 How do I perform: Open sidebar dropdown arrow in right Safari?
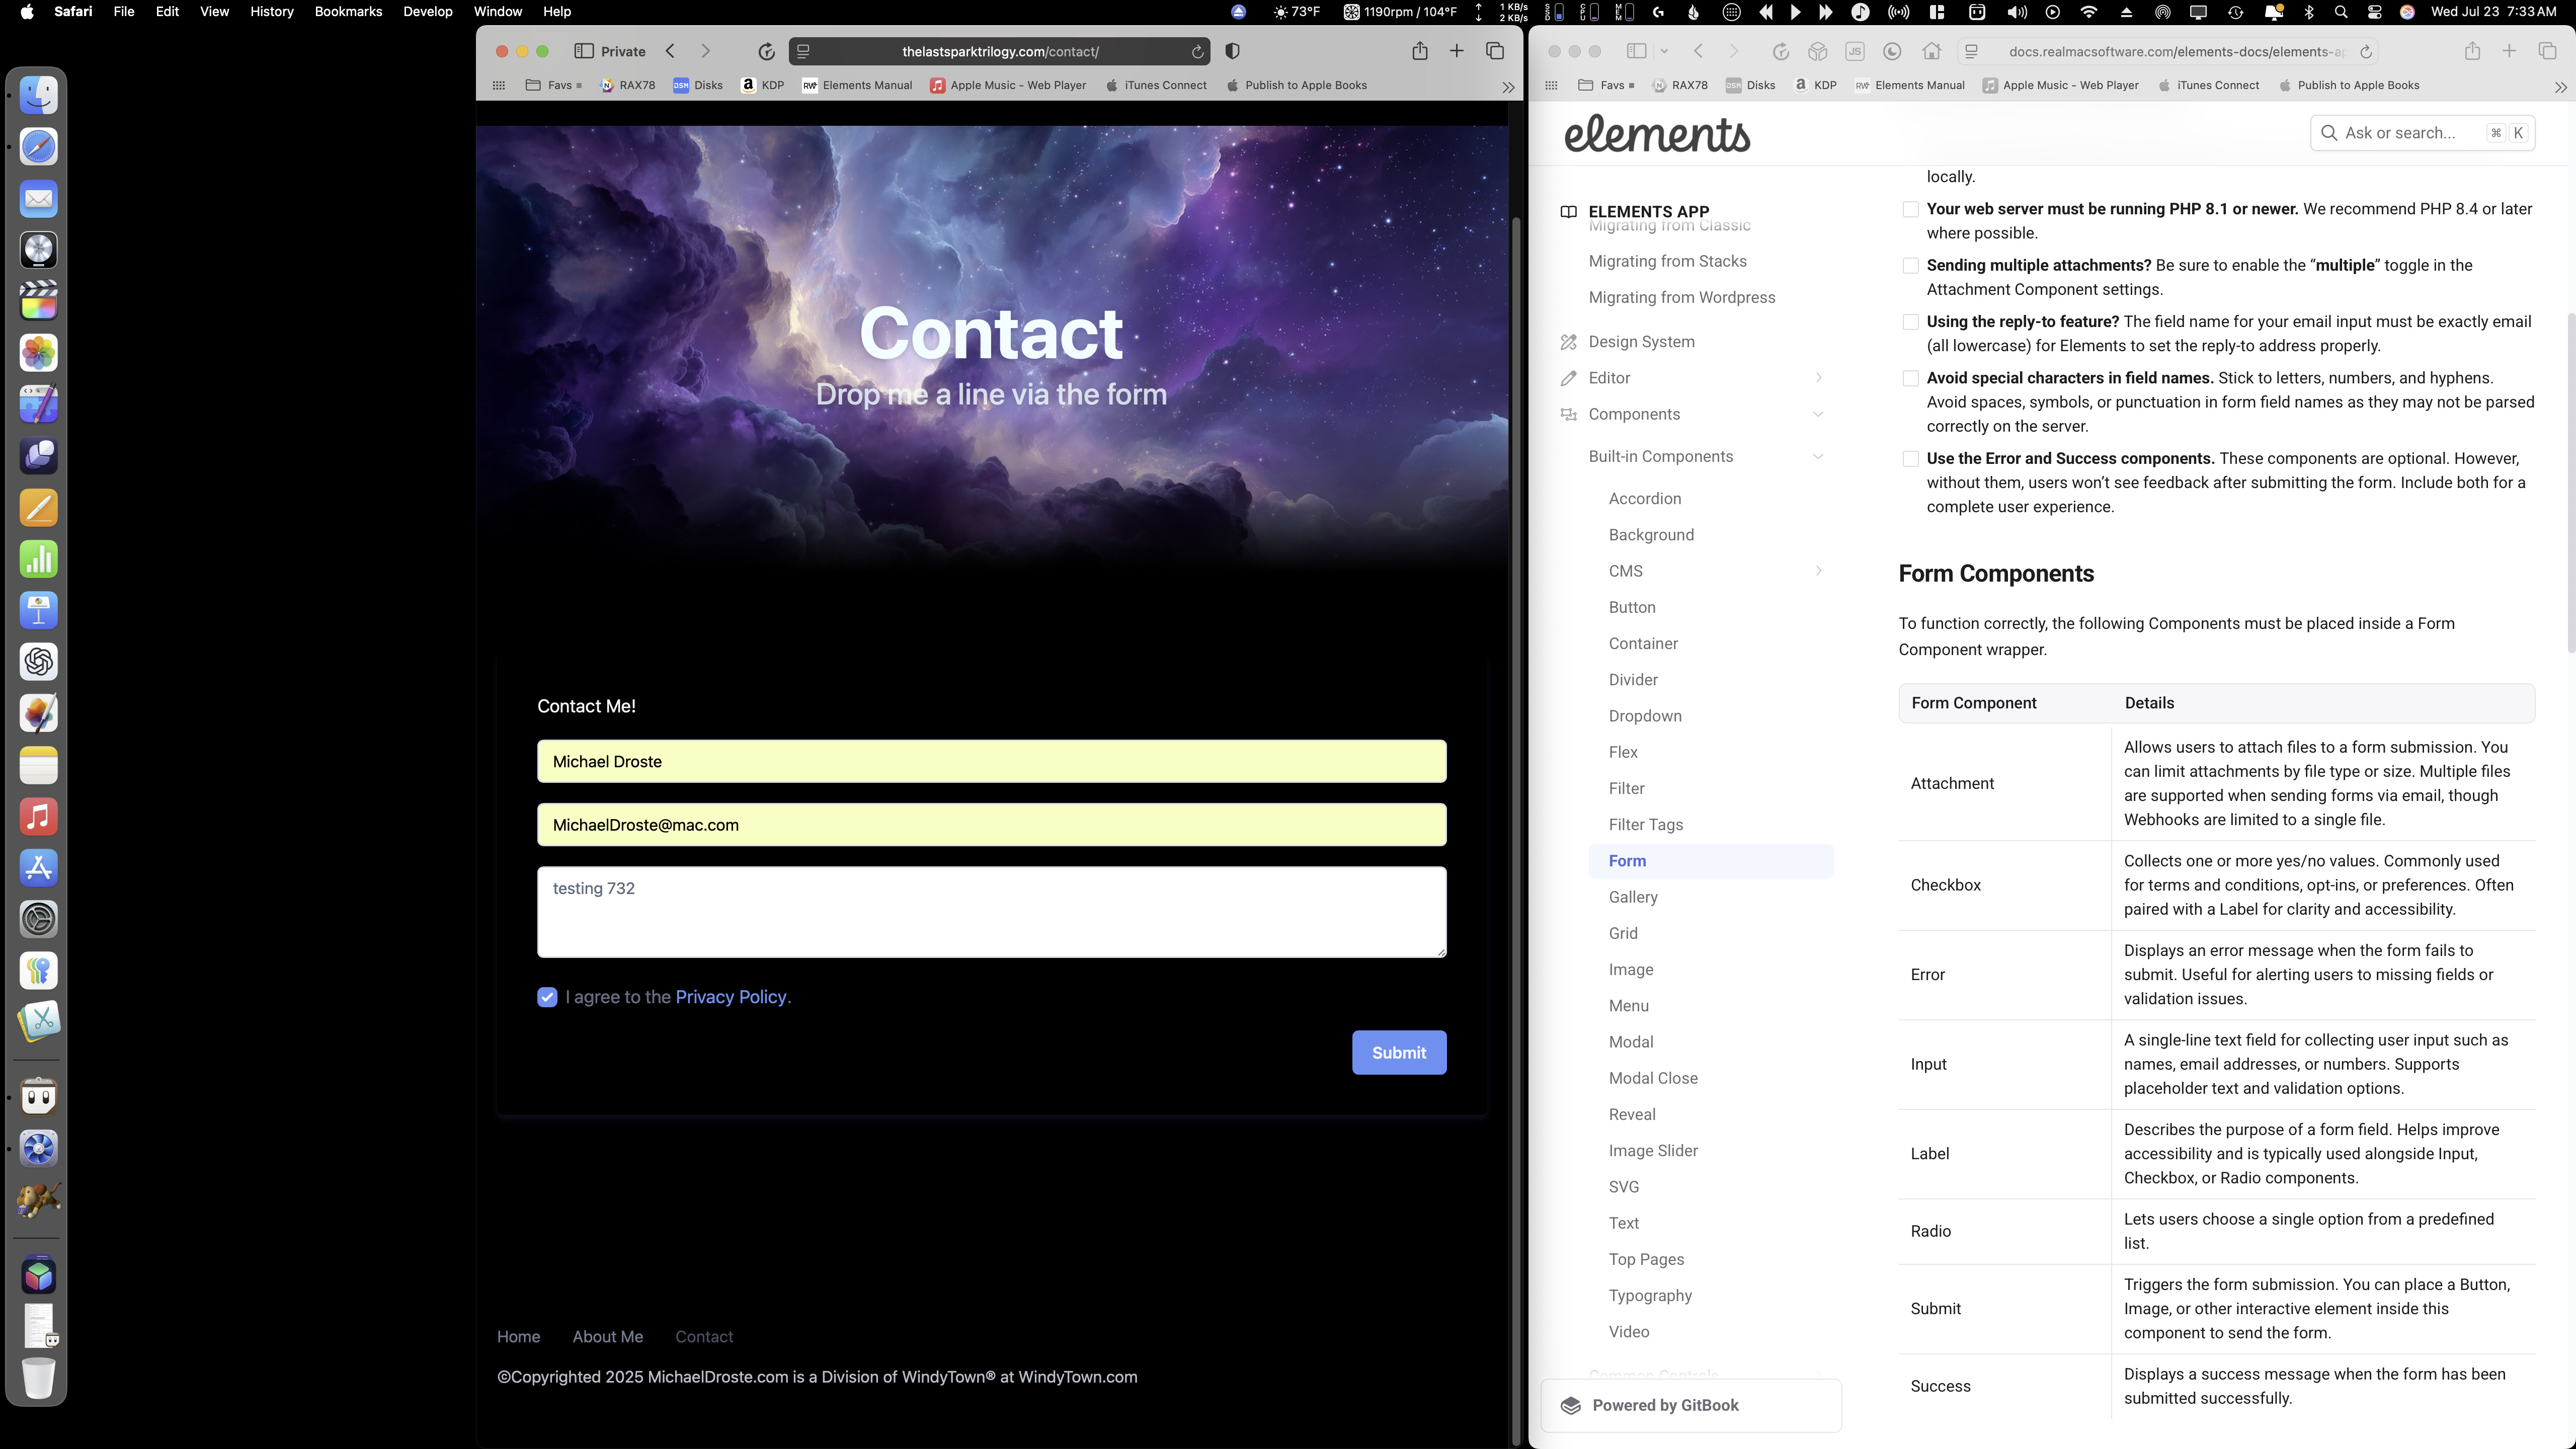1664,51
